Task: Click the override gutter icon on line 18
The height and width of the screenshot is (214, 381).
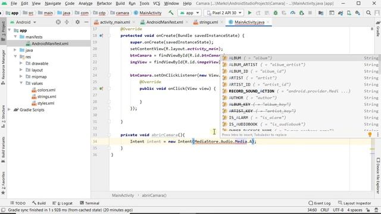Action: (x=101, y=36)
